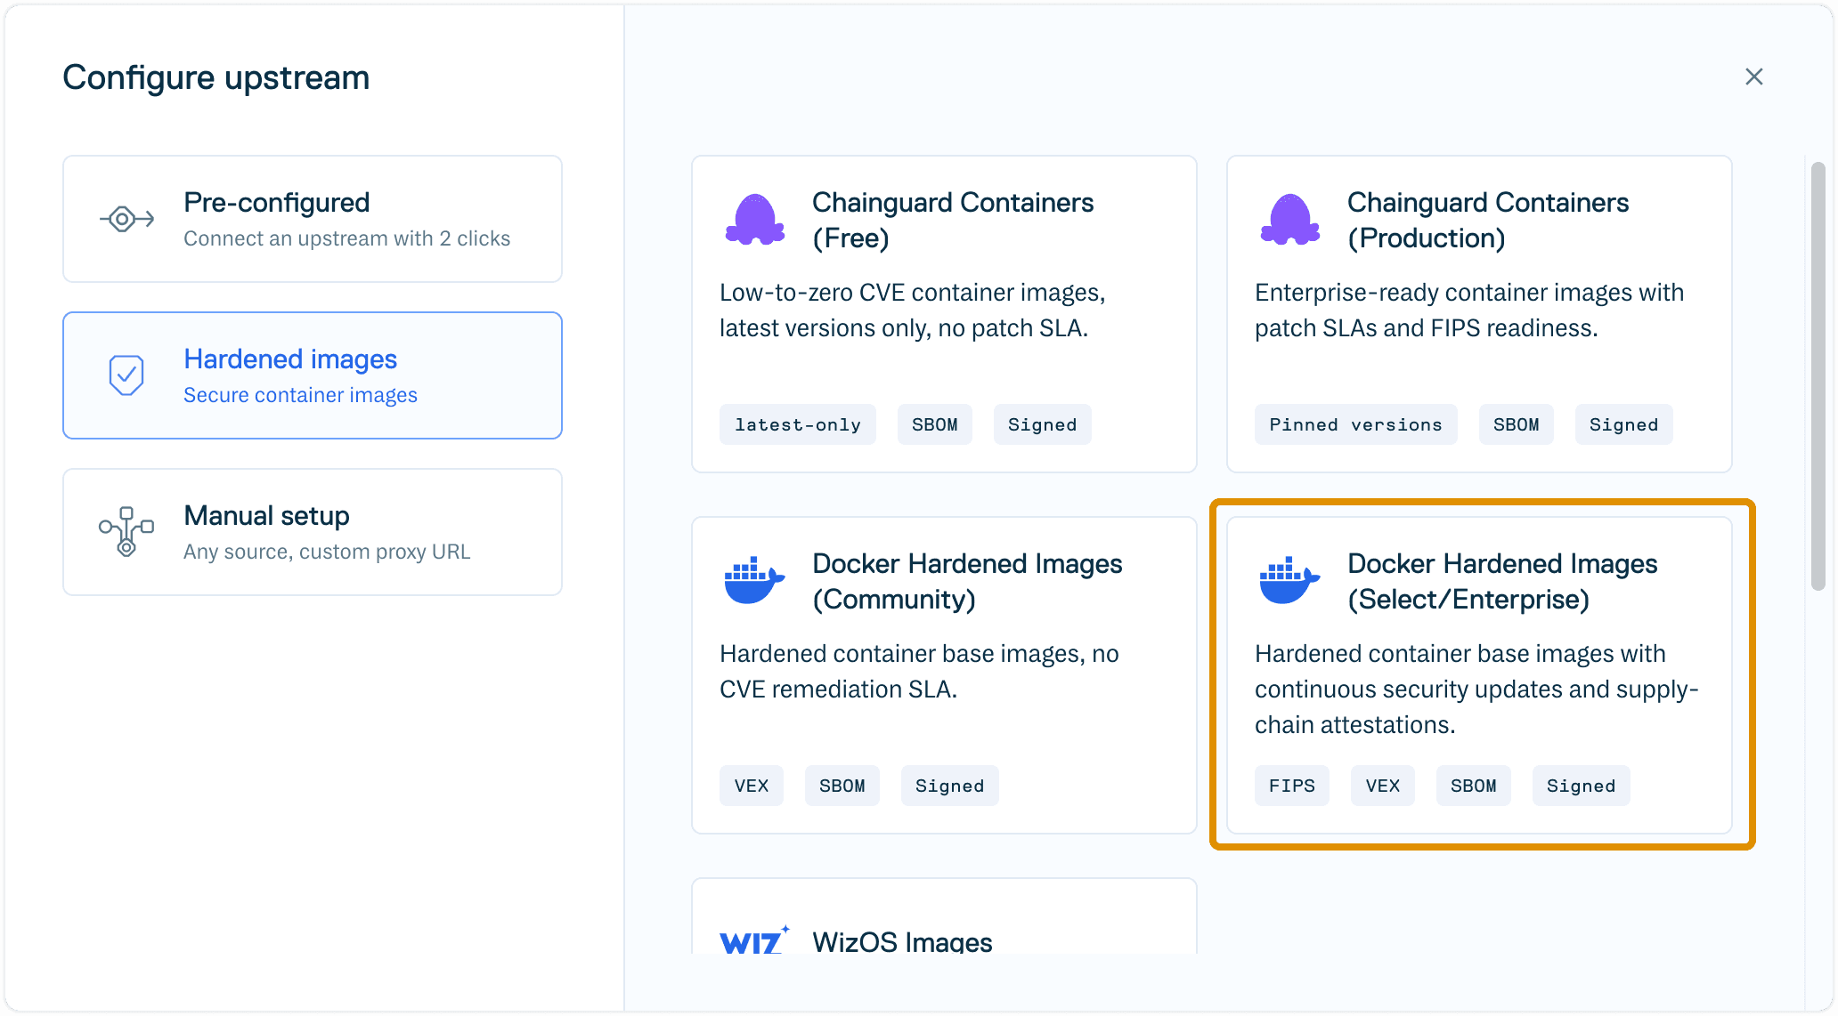Click the Signed tag on Chainguard Production card
Image resolution: width=1838 pixels, height=1016 pixels.
pos(1624,424)
